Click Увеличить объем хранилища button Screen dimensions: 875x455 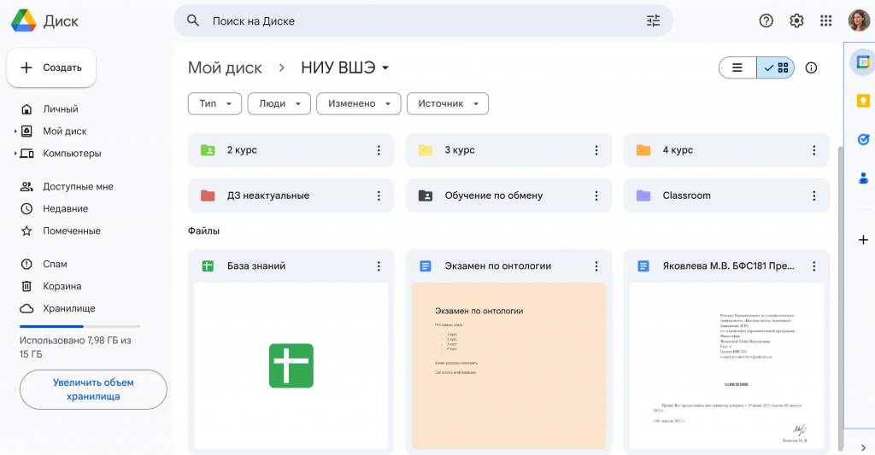(x=93, y=389)
